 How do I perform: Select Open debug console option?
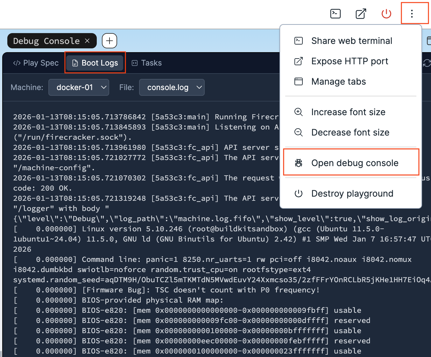pyautogui.click(x=355, y=163)
